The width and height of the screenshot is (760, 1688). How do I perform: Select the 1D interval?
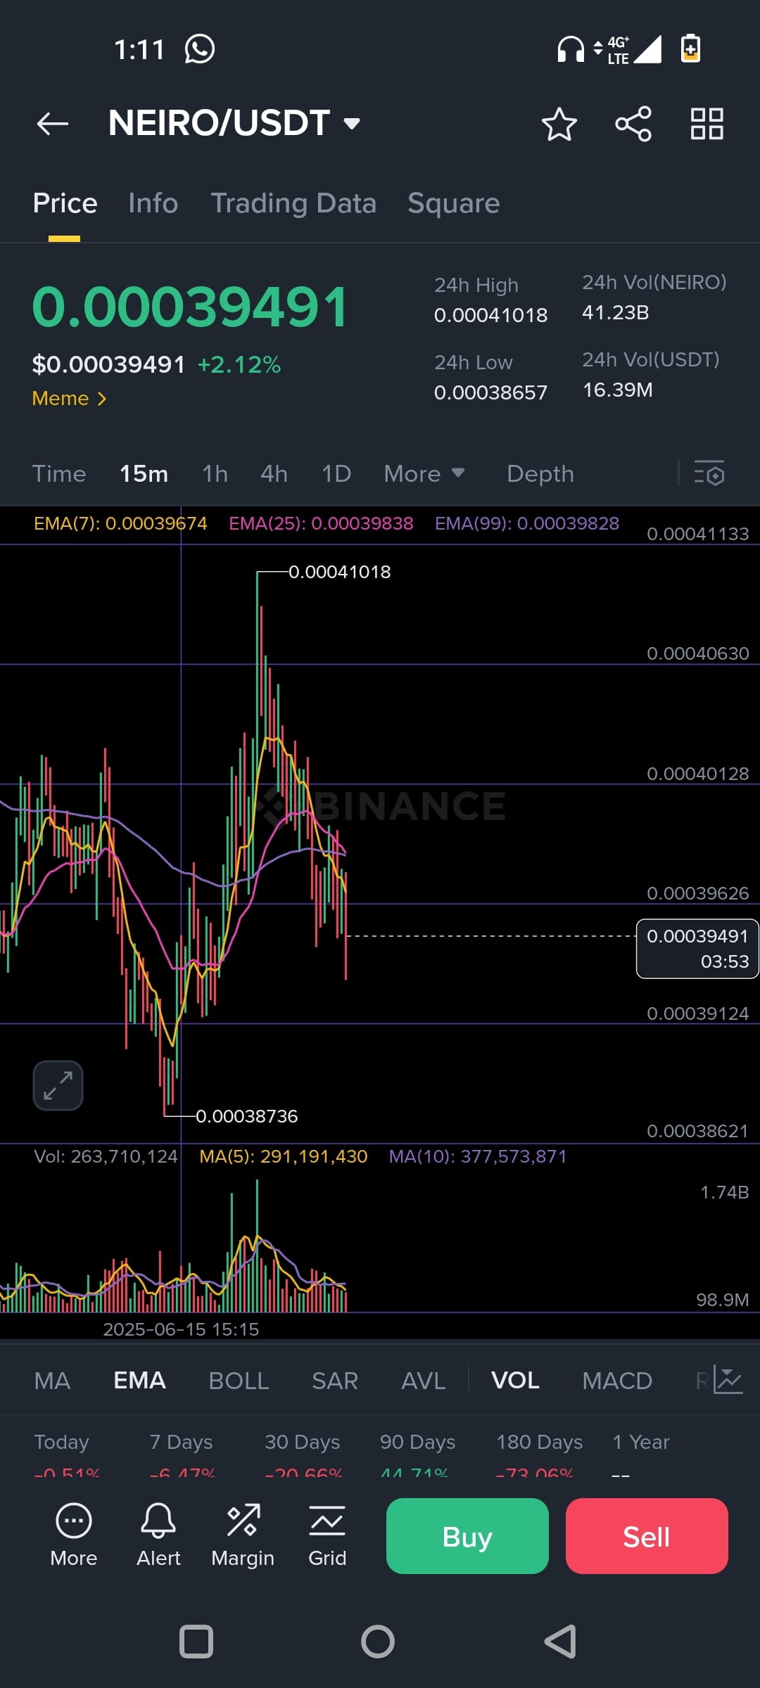pyautogui.click(x=336, y=473)
